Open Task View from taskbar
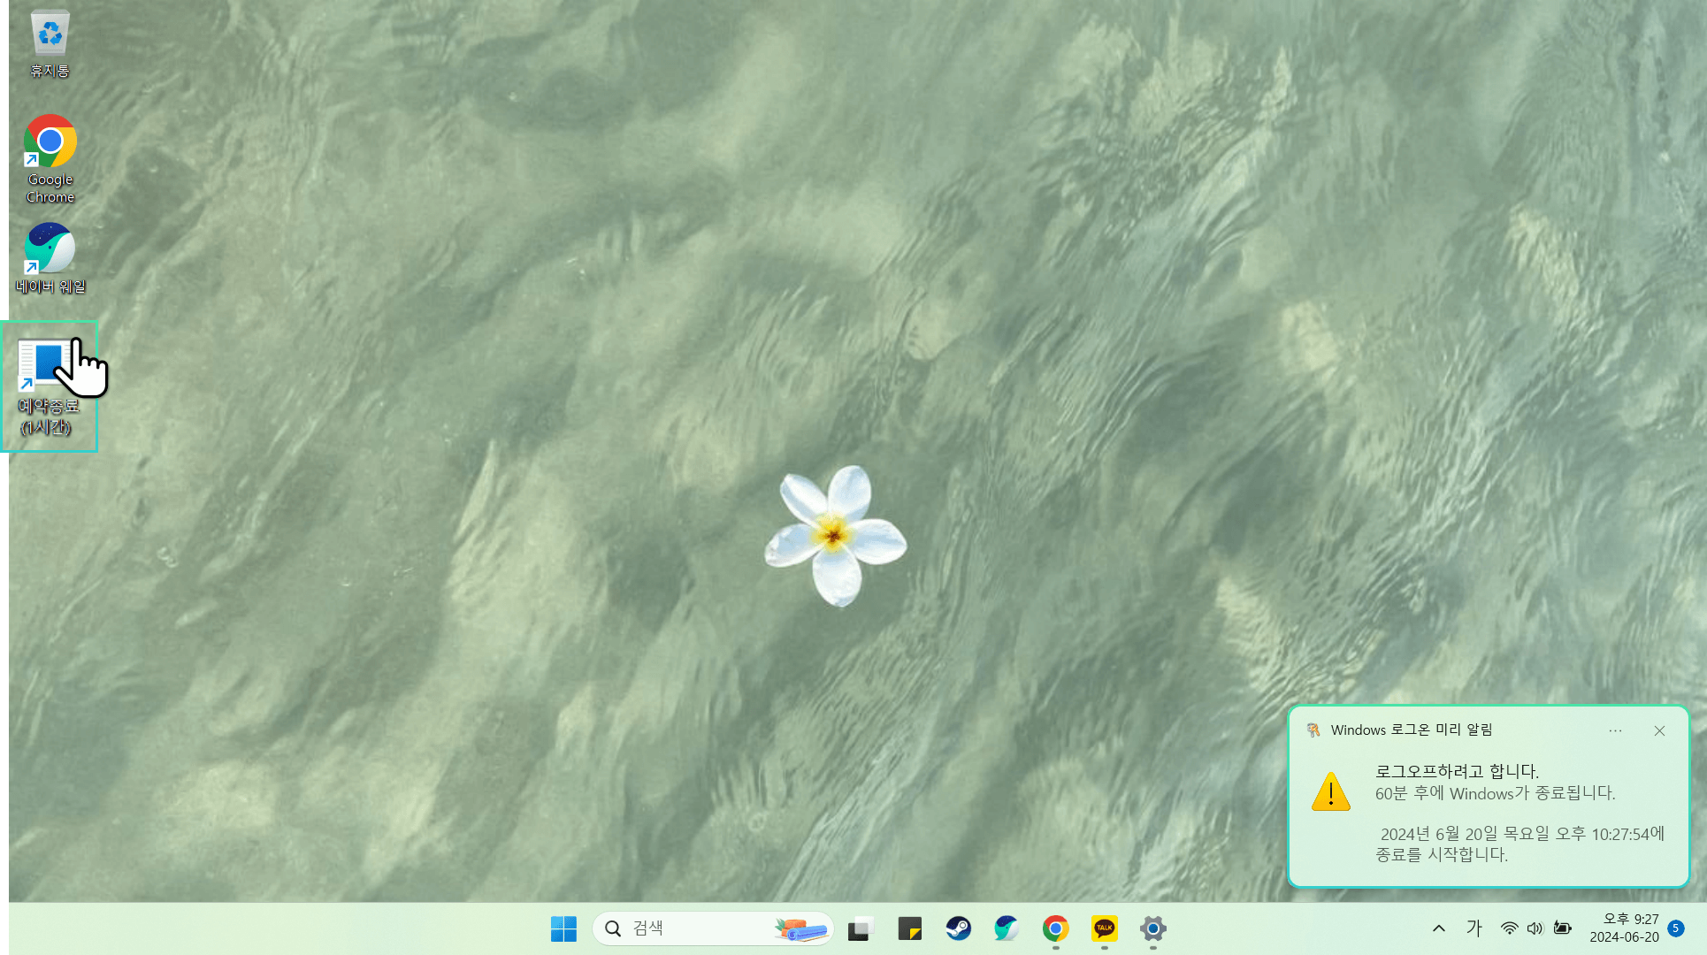The width and height of the screenshot is (1707, 955). pyautogui.click(x=859, y=928)
